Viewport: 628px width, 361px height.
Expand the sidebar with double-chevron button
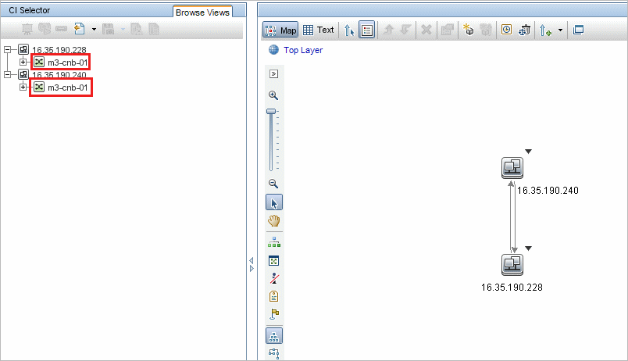pyautogui.click(x=273, y=74)
